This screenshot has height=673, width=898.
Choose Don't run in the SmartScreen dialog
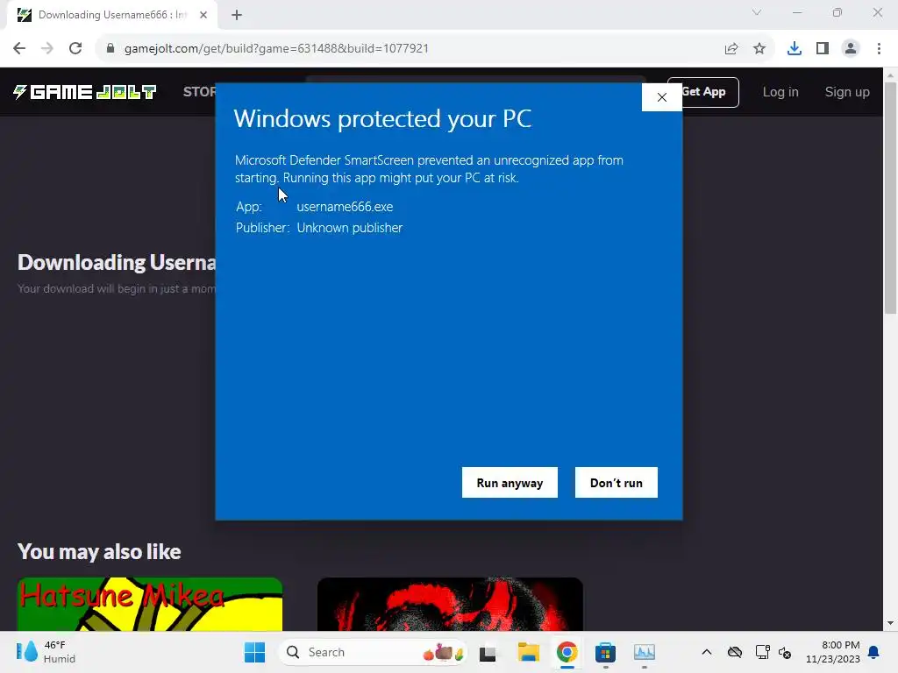tap(616, 483)
